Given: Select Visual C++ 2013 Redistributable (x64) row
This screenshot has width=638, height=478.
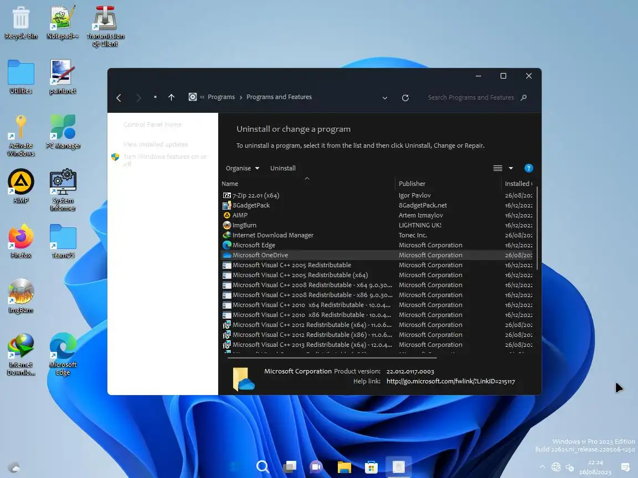Looking at the screenshot, I should 377,345.
